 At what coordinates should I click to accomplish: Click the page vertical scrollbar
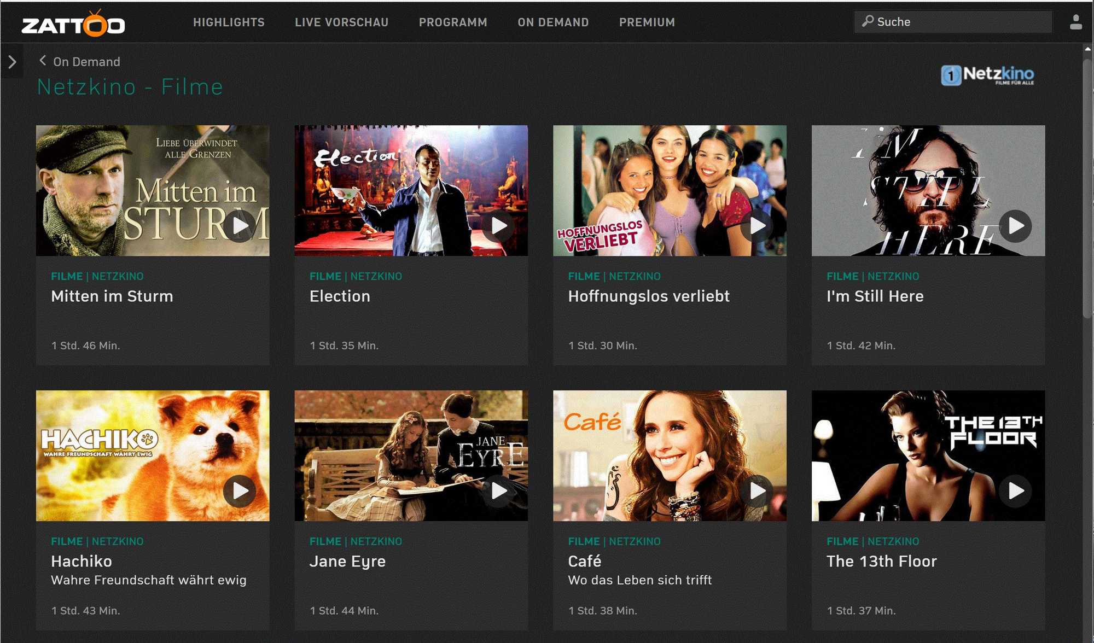point(1087,189)
